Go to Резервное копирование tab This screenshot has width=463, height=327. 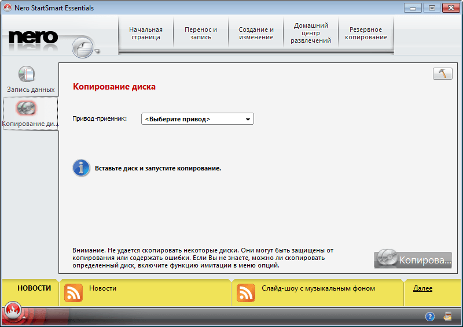coord(366,34)
